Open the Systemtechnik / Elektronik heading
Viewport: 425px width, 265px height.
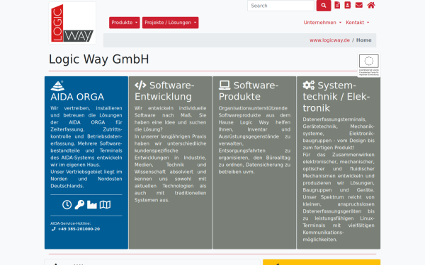(x=336, y=97)
